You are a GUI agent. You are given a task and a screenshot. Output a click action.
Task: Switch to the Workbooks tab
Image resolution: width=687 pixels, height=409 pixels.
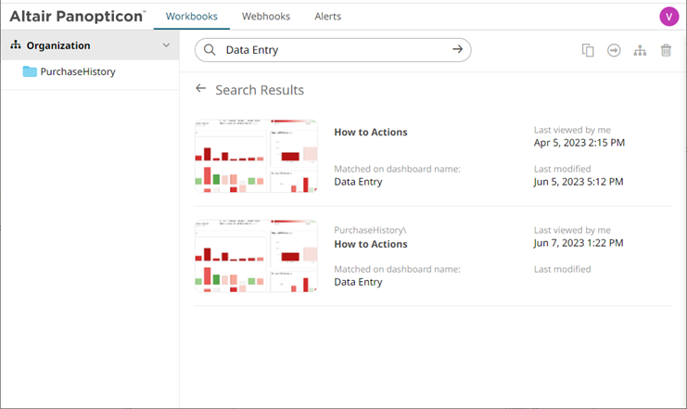(192, 17)
